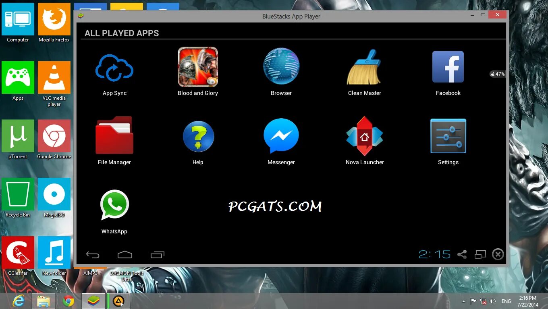548x309 pixels.
Task: Select the VLC media player desktop icon
Action: [54, 84]
